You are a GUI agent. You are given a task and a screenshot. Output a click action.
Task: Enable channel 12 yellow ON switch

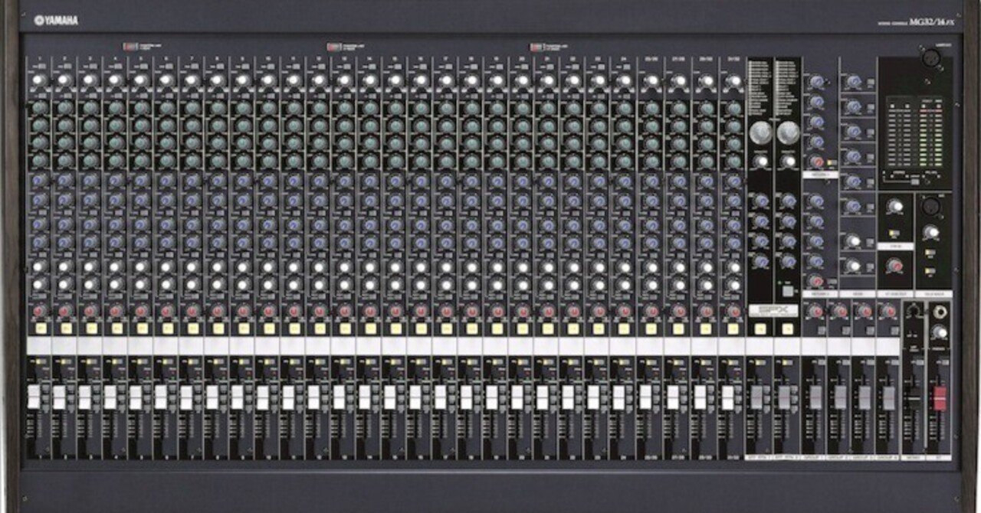point(320,328)
